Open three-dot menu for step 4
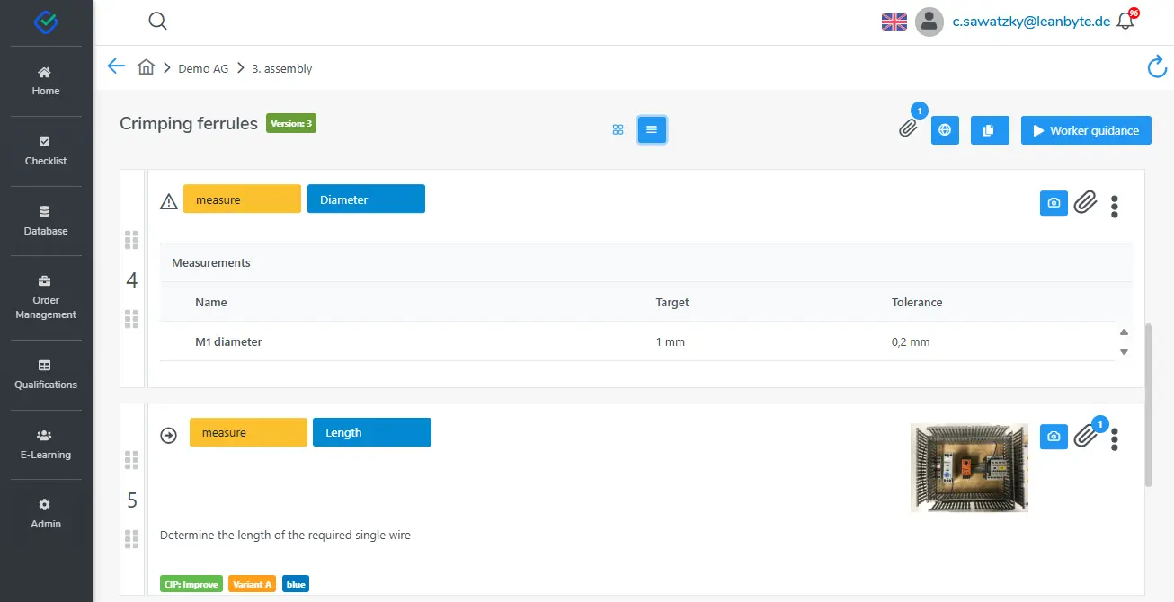 (x=1115, y=206)
